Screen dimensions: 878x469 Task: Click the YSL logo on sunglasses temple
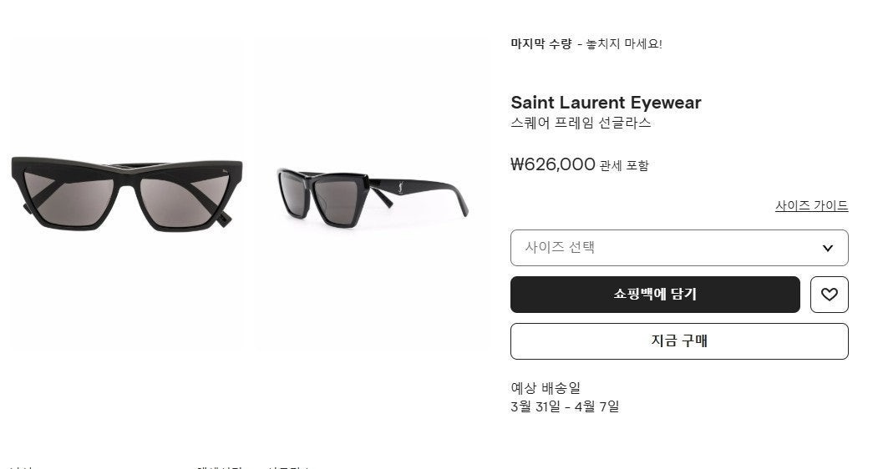click(401, 187)
